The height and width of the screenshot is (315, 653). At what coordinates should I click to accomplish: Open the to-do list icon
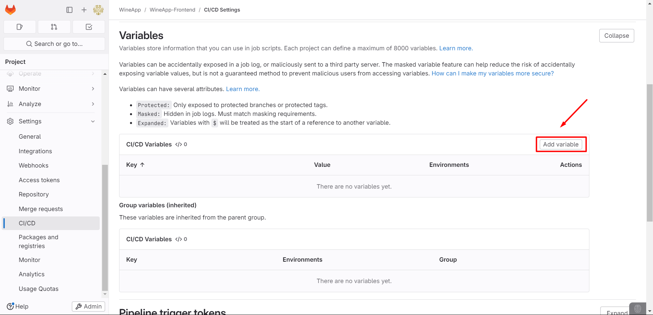[89, 27]
